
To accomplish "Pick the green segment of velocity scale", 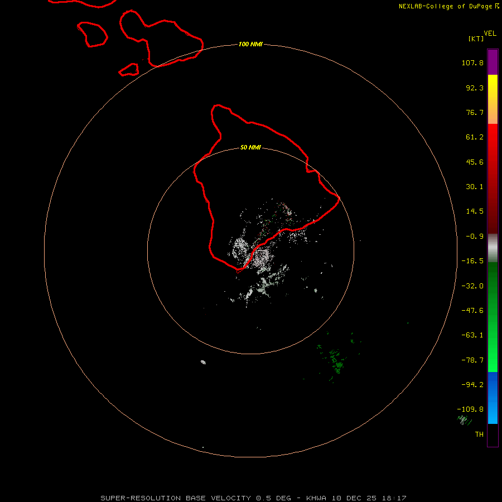I will [x=493, y=317].
